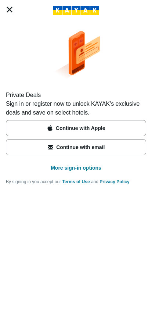Click the KAYAK logo at the top

[x=76, y=10]
